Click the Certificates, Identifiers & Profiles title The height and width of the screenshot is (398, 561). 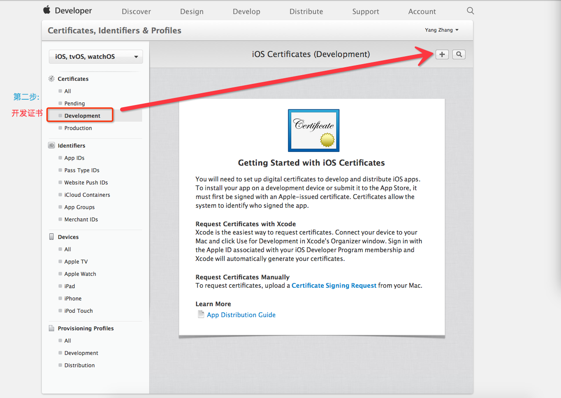114,30
